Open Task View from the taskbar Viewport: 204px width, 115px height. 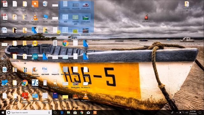click(x=55, y=112)
